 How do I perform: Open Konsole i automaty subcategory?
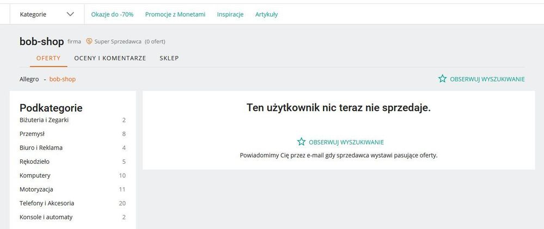(x=46, y=217)
